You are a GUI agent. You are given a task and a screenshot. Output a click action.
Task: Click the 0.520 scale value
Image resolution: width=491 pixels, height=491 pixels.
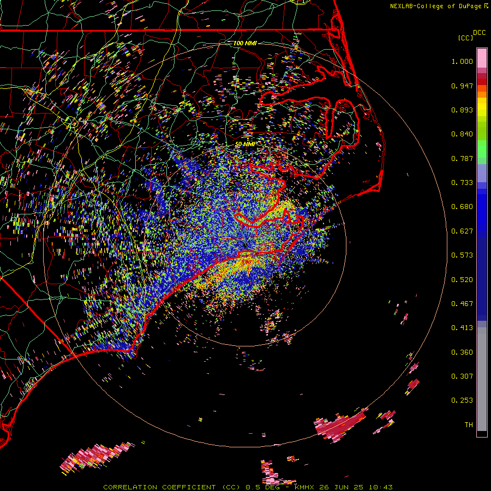[x=462, y=280]
